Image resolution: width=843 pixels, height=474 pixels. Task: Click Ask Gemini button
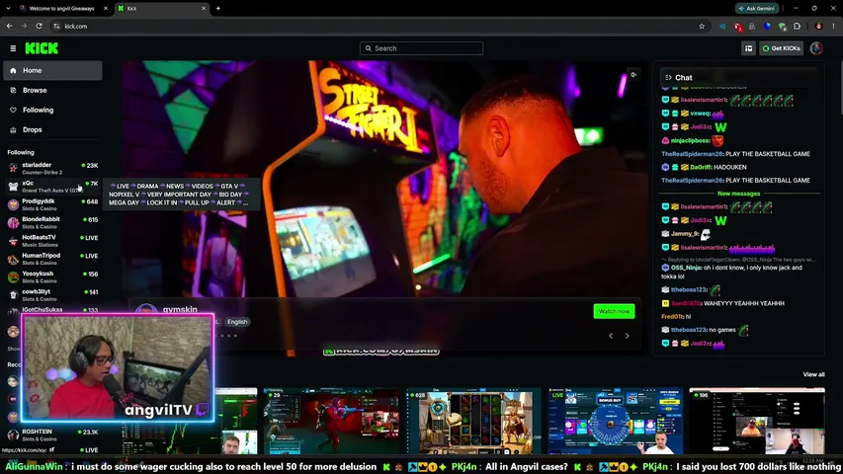pos(757,8)
